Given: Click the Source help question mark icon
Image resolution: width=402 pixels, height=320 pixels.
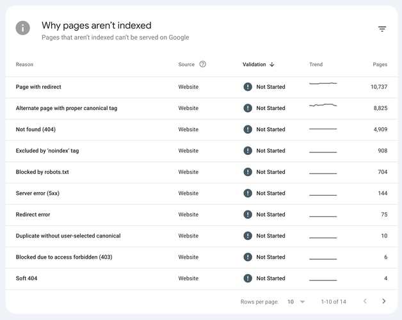Looking at the screenshot, I should point(203,64).
